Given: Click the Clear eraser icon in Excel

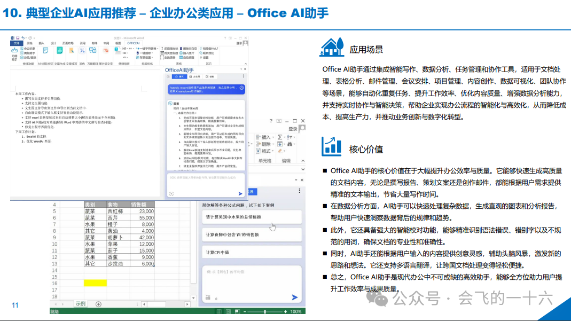Looking at the screenshot, I should [x=280, y=151].
